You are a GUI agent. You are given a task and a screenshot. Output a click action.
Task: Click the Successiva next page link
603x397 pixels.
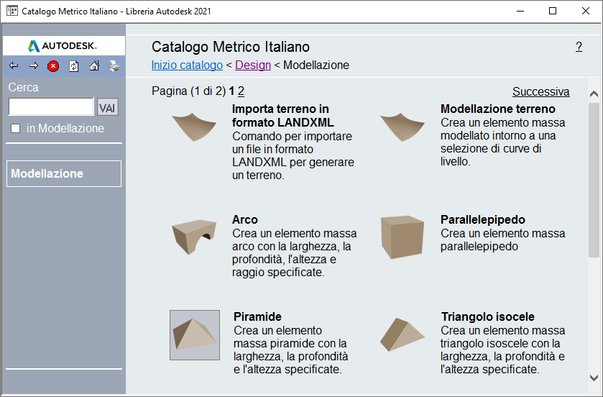coord(540,92)
